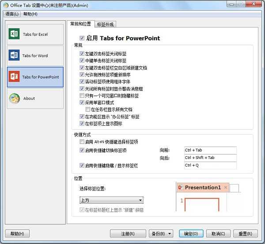This screenshot has width=265, height=244.
Task: Enable 启用 Alt+N 快捷键选择标签项 checkbox
Action: (x=82, y=142)
